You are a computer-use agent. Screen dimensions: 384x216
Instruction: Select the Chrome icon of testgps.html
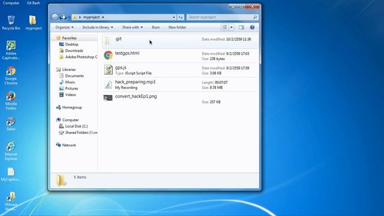(x=108, y=55)
